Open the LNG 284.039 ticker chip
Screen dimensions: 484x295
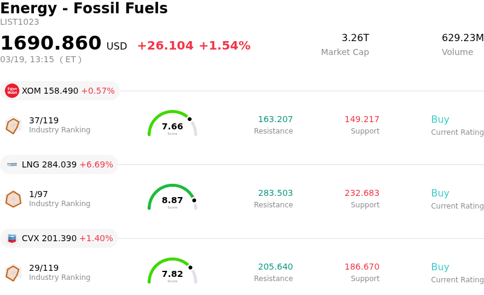59,164
